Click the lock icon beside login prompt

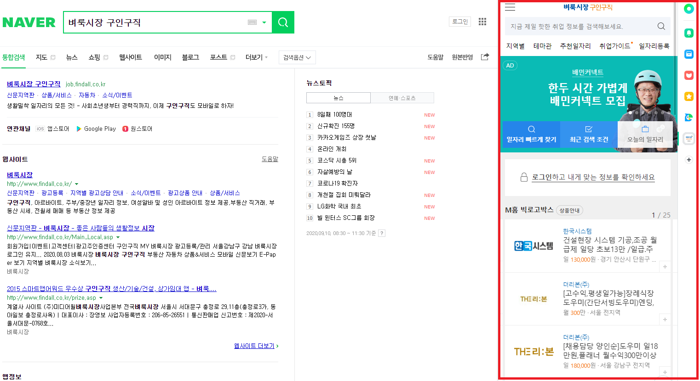point(524,177)
